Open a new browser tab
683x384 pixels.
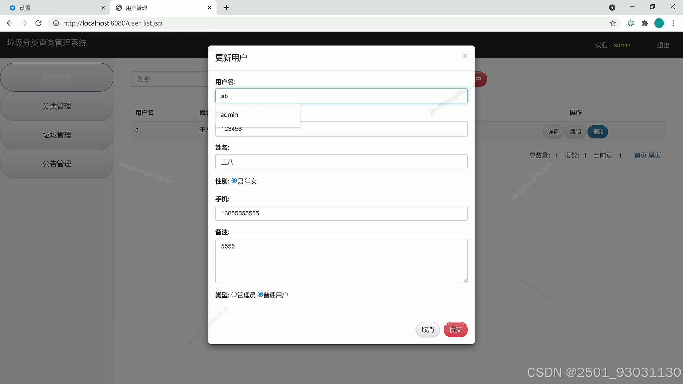226,7
